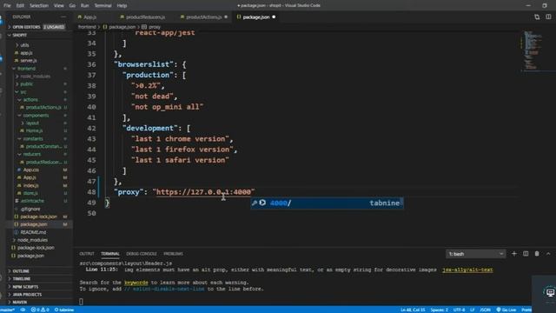Close the unsaved package.json tab dot
This screenshot has height=313, width=556.
pyautogui.click(x=274, y=17)
